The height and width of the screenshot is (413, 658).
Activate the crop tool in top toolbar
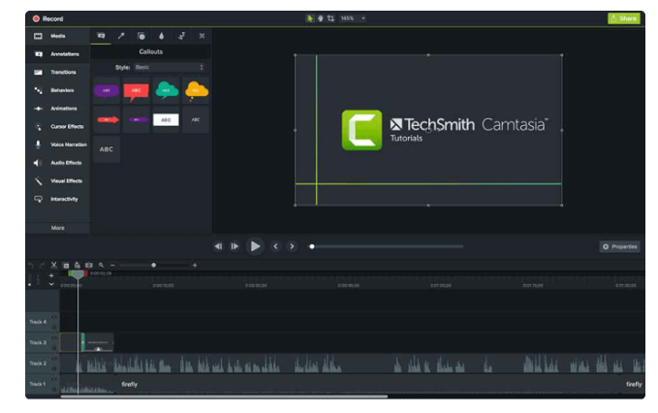pyautogui.click(x=330, y=18)
